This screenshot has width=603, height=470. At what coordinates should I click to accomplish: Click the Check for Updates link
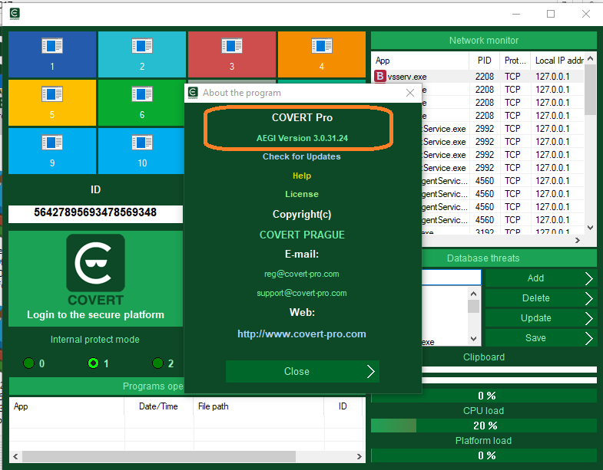[x=301, y=156]
